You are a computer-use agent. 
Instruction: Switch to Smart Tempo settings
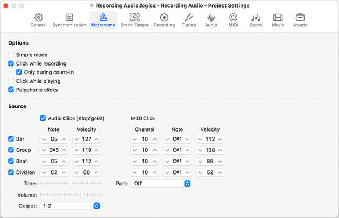[x=135, y=20]
